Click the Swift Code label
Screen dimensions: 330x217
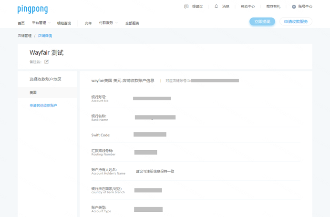[x=101, y=135]
